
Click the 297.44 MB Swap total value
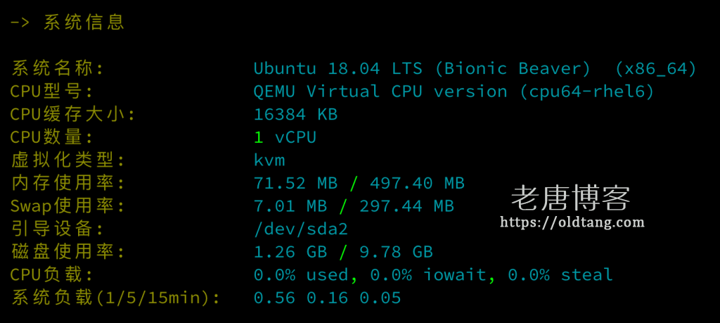[406, 206]
